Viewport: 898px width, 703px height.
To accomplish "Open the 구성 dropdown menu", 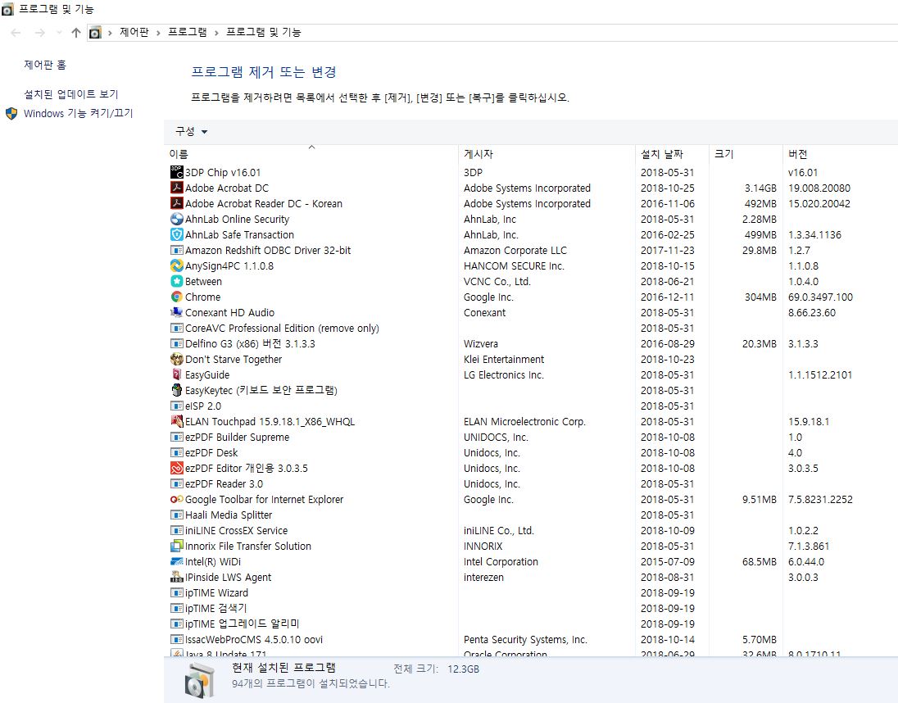I will tap(191, 132).
